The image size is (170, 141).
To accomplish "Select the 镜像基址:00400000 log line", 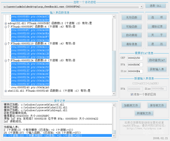I will 27,116.
